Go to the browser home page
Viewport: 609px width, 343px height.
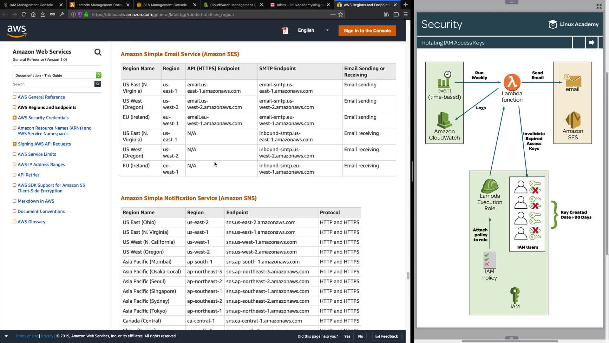pyautogui.click(x=33, y=14)
